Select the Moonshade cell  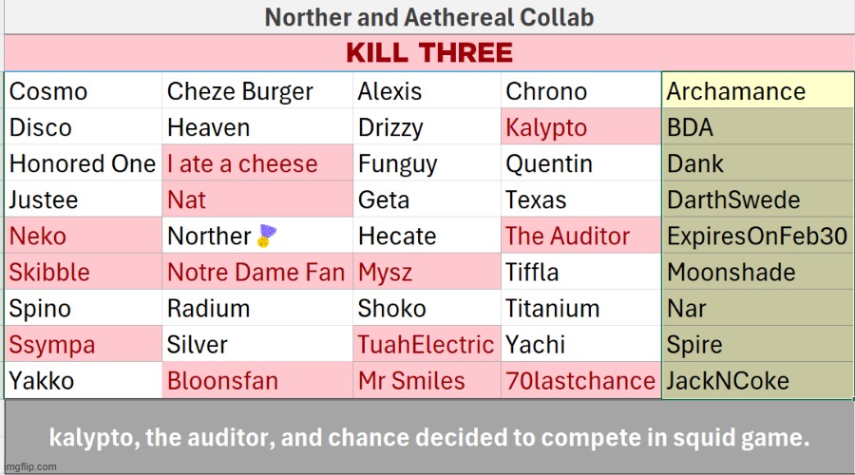pos(756,273)
